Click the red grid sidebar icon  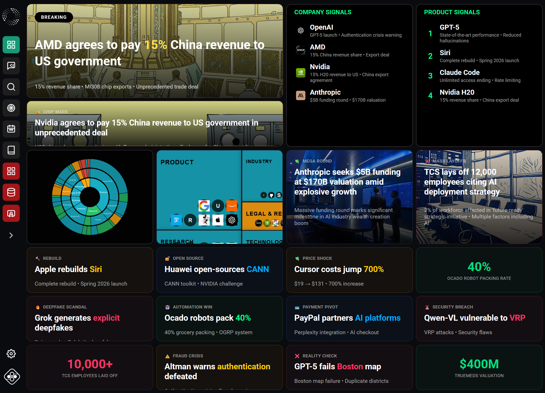point(11,171)
